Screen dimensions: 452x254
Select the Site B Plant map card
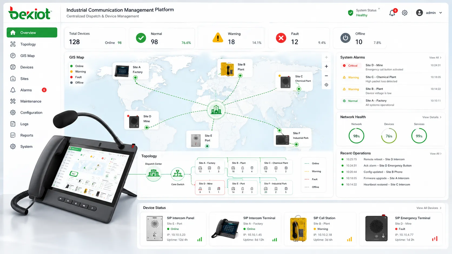[x=235, y=69]
